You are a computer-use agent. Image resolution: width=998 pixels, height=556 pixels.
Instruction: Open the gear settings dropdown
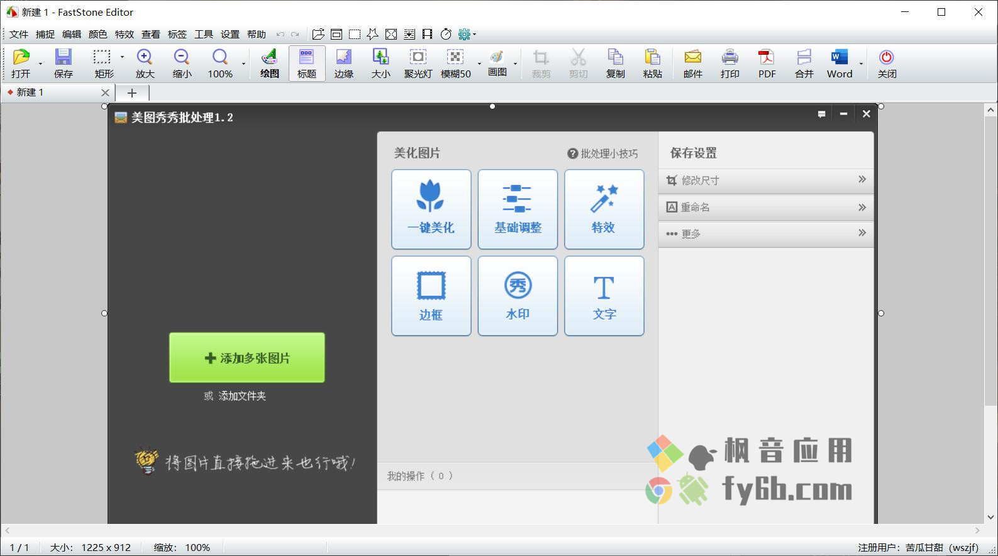click(x=467, y=34)
